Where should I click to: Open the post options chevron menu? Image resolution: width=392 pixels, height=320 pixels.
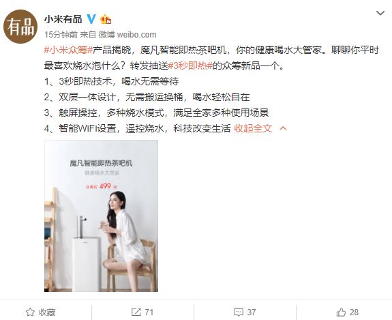[x=380, y=13]
